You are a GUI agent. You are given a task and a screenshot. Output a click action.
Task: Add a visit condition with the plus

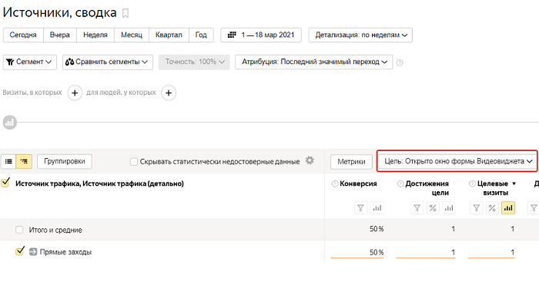pyautogui.click(x=75, y=93)
